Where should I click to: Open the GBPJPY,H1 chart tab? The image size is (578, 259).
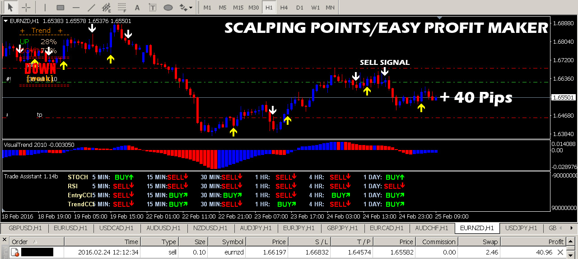[342, 228]
